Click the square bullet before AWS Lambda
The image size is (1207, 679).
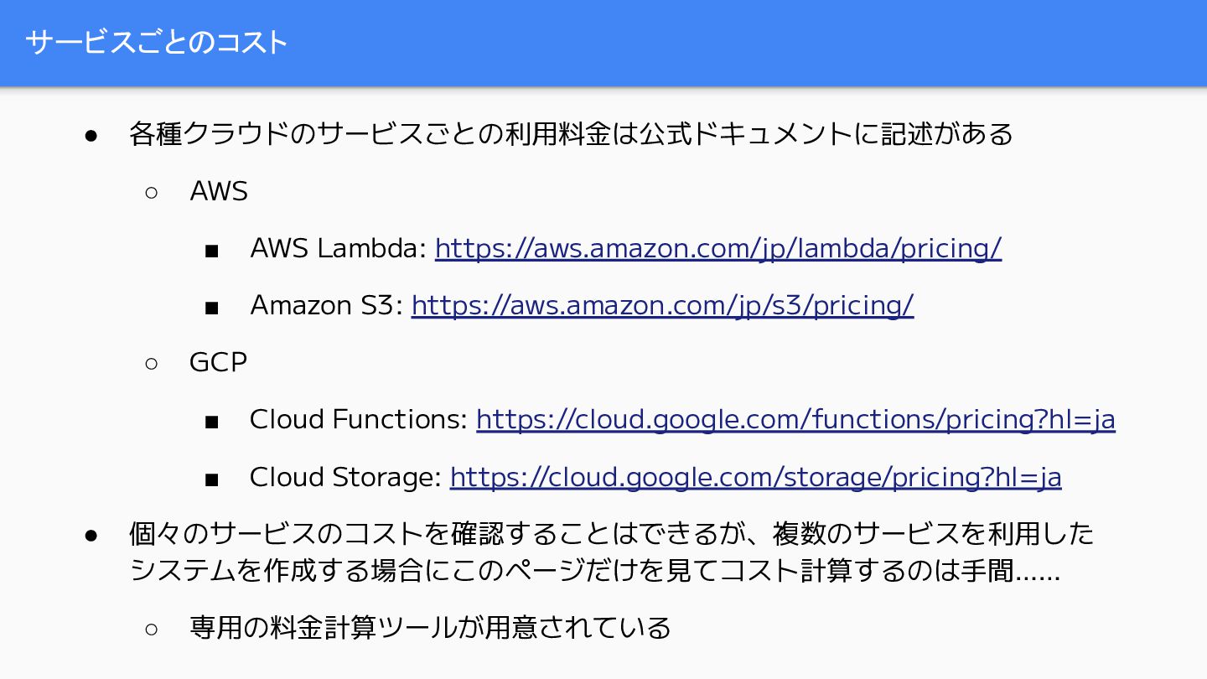pyautogui.click(x=211, y=251)
